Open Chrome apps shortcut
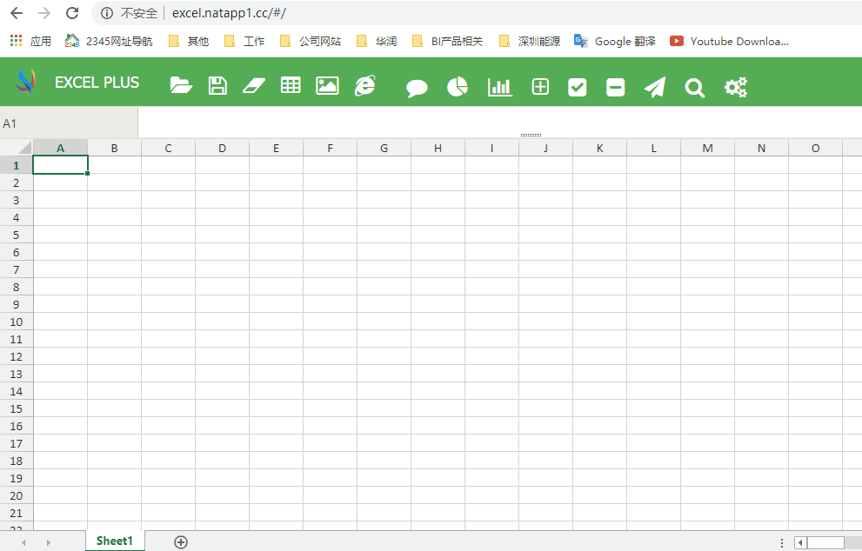Screen dimensions: 862x551 pos(30,41)
